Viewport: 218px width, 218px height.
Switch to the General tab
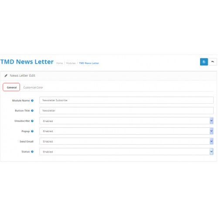pyautogui.click(x=11, y=87)
